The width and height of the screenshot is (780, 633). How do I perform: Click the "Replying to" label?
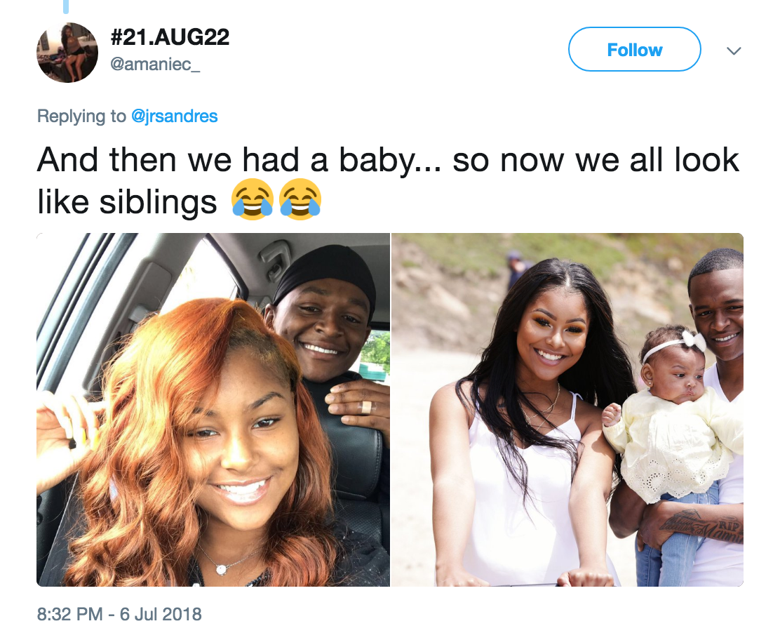point(81,116)
